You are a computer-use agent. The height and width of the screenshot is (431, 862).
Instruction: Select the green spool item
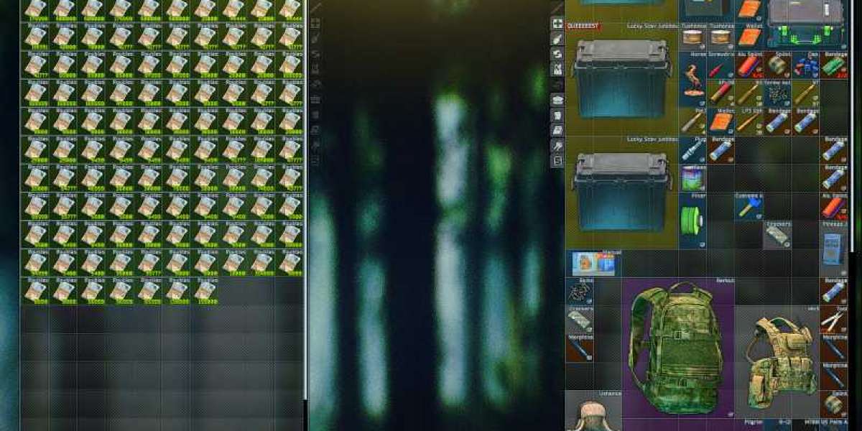pos(692,220)
